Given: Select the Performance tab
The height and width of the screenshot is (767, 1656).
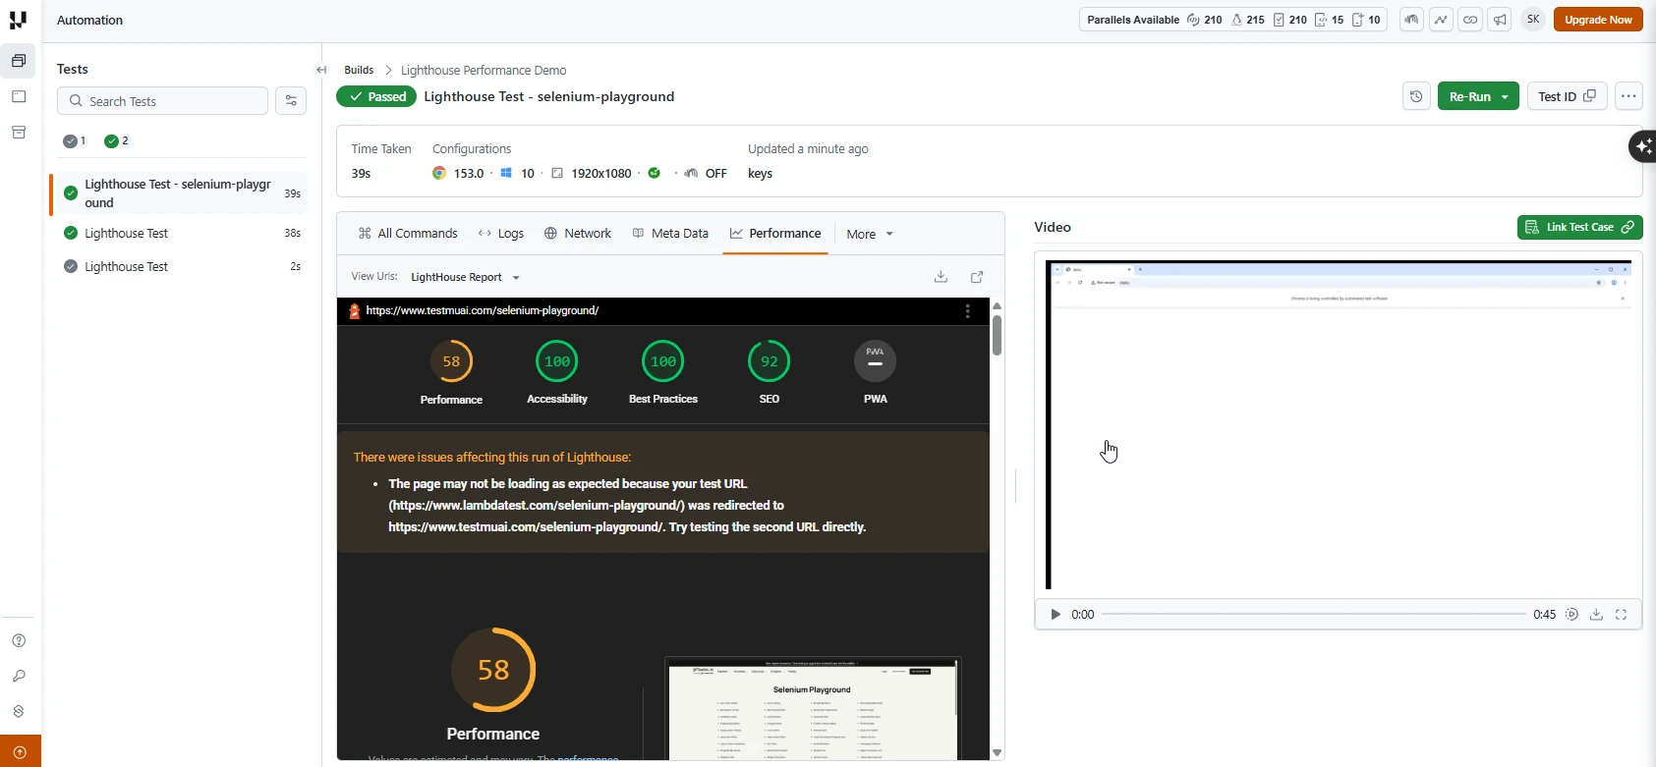Looking at the screenshot, I should click(x=775, y=233).
